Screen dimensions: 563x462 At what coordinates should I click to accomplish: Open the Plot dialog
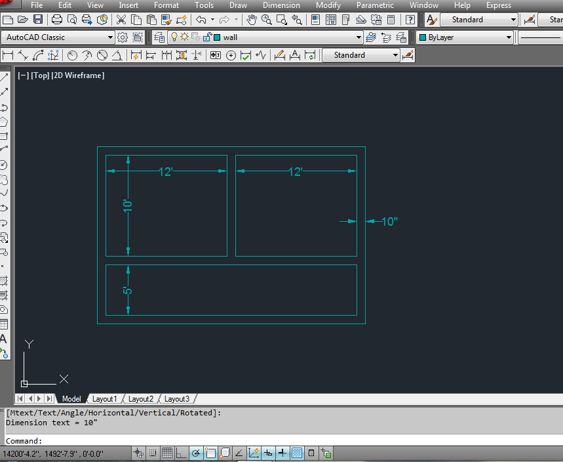pos(56,20)
